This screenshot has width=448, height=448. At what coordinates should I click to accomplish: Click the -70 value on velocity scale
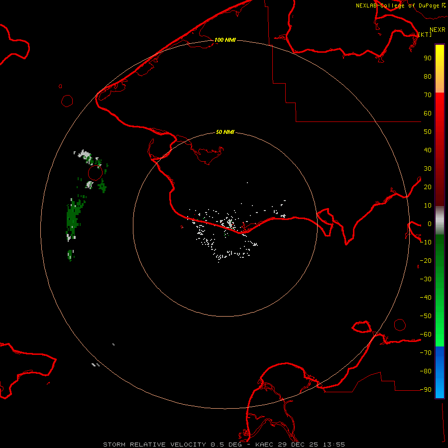pos(426,352)
